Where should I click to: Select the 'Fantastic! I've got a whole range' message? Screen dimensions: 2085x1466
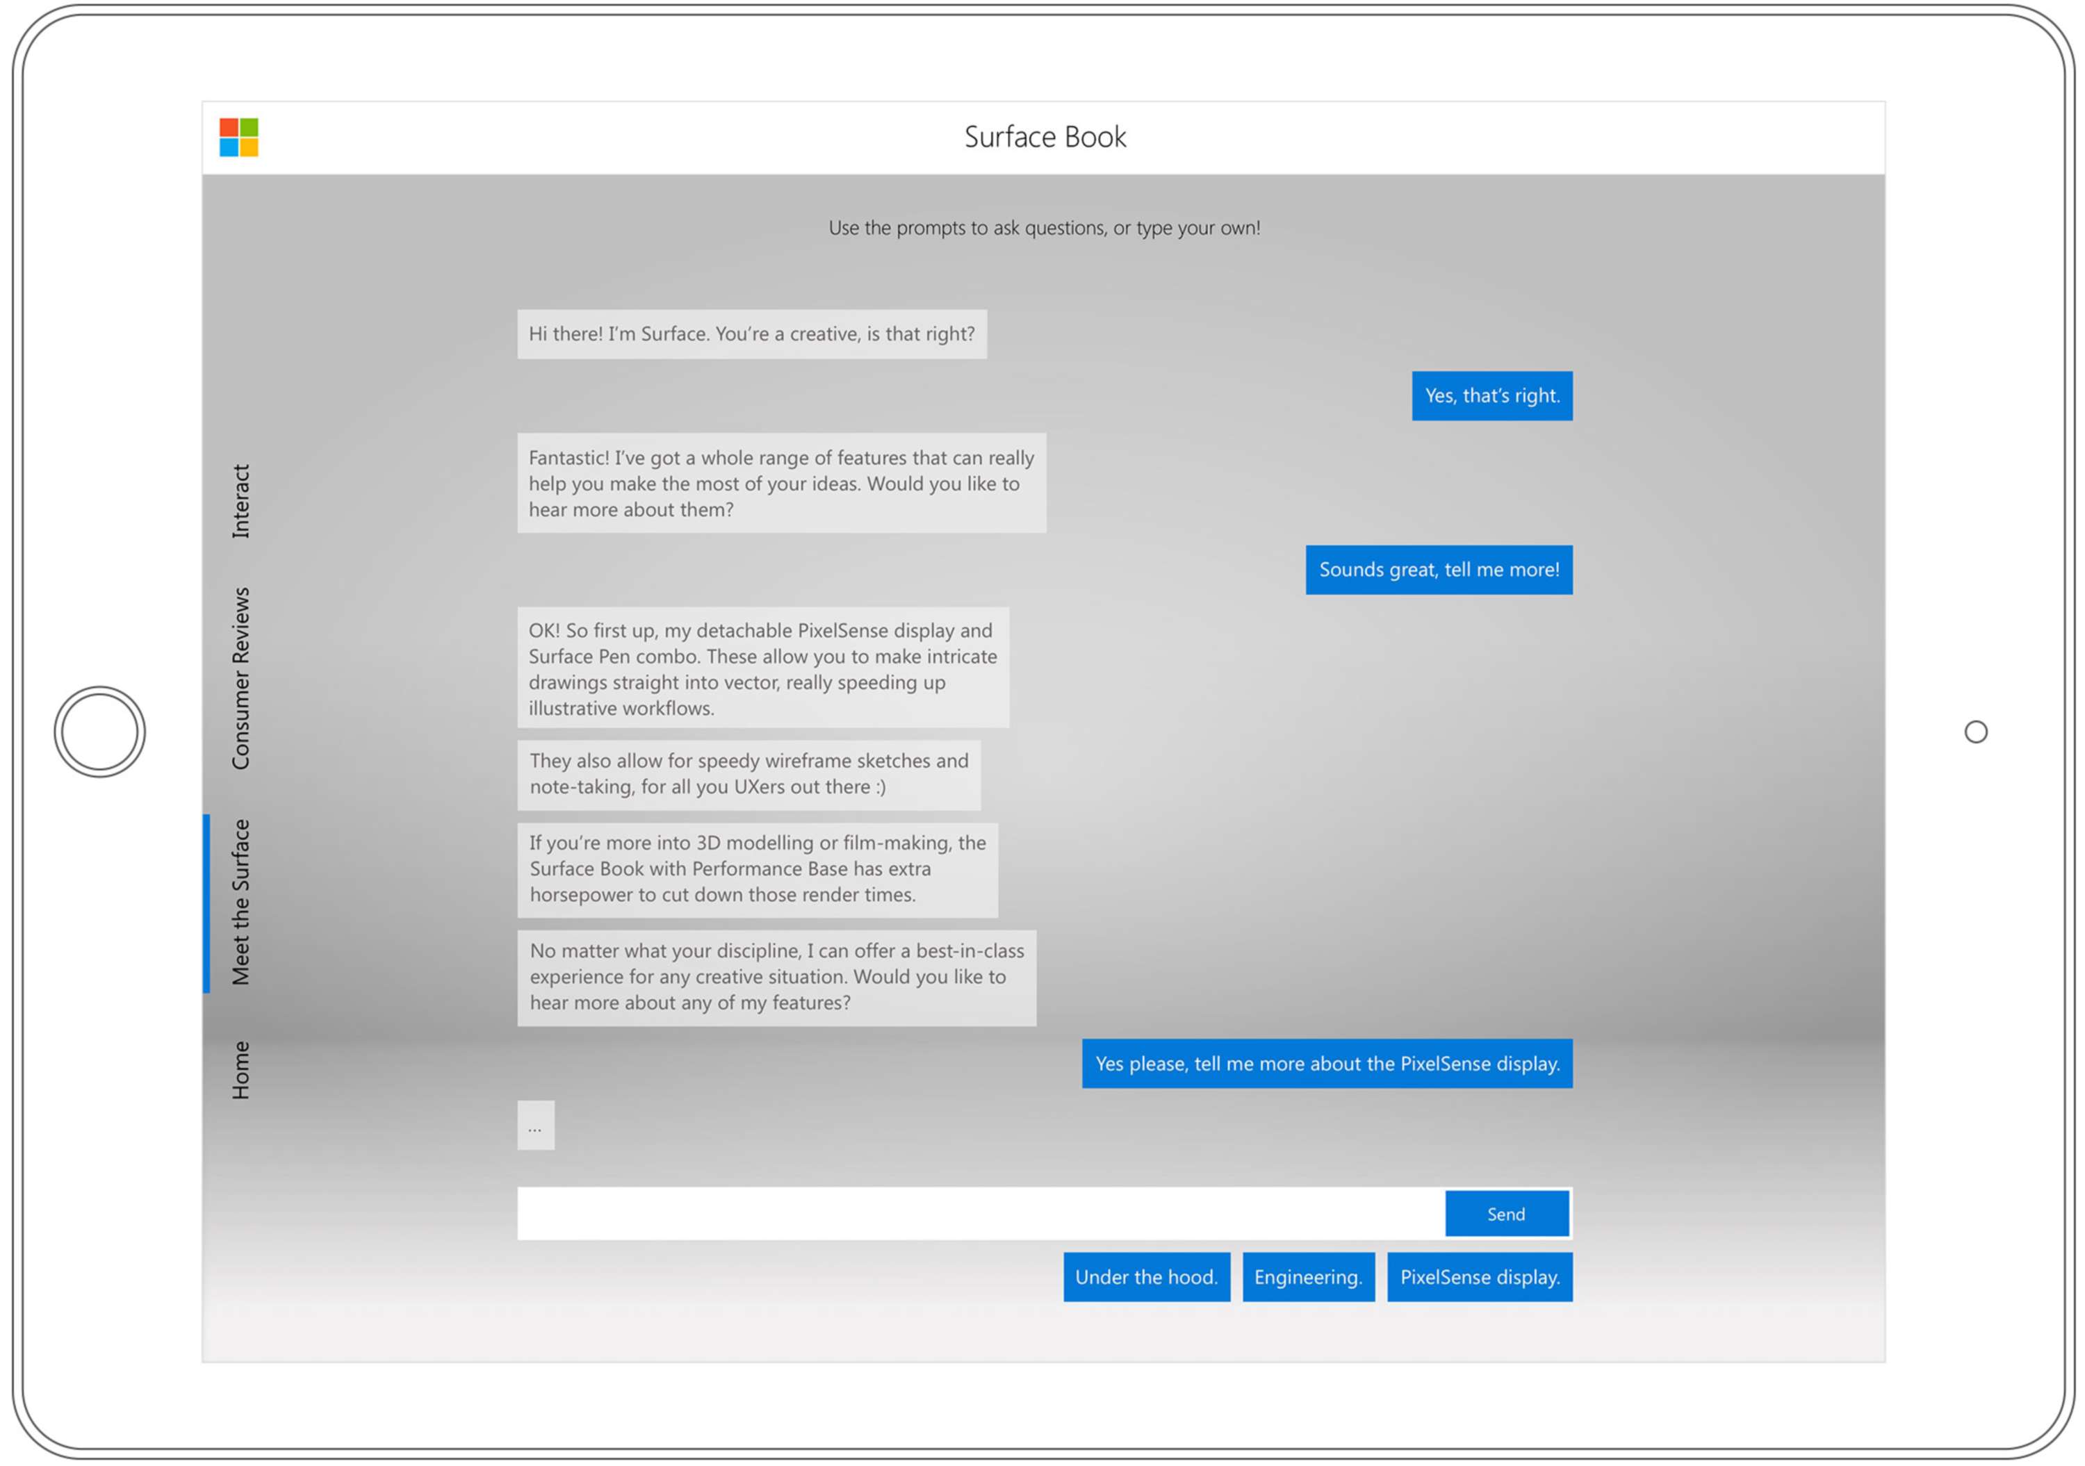(782, 483)
